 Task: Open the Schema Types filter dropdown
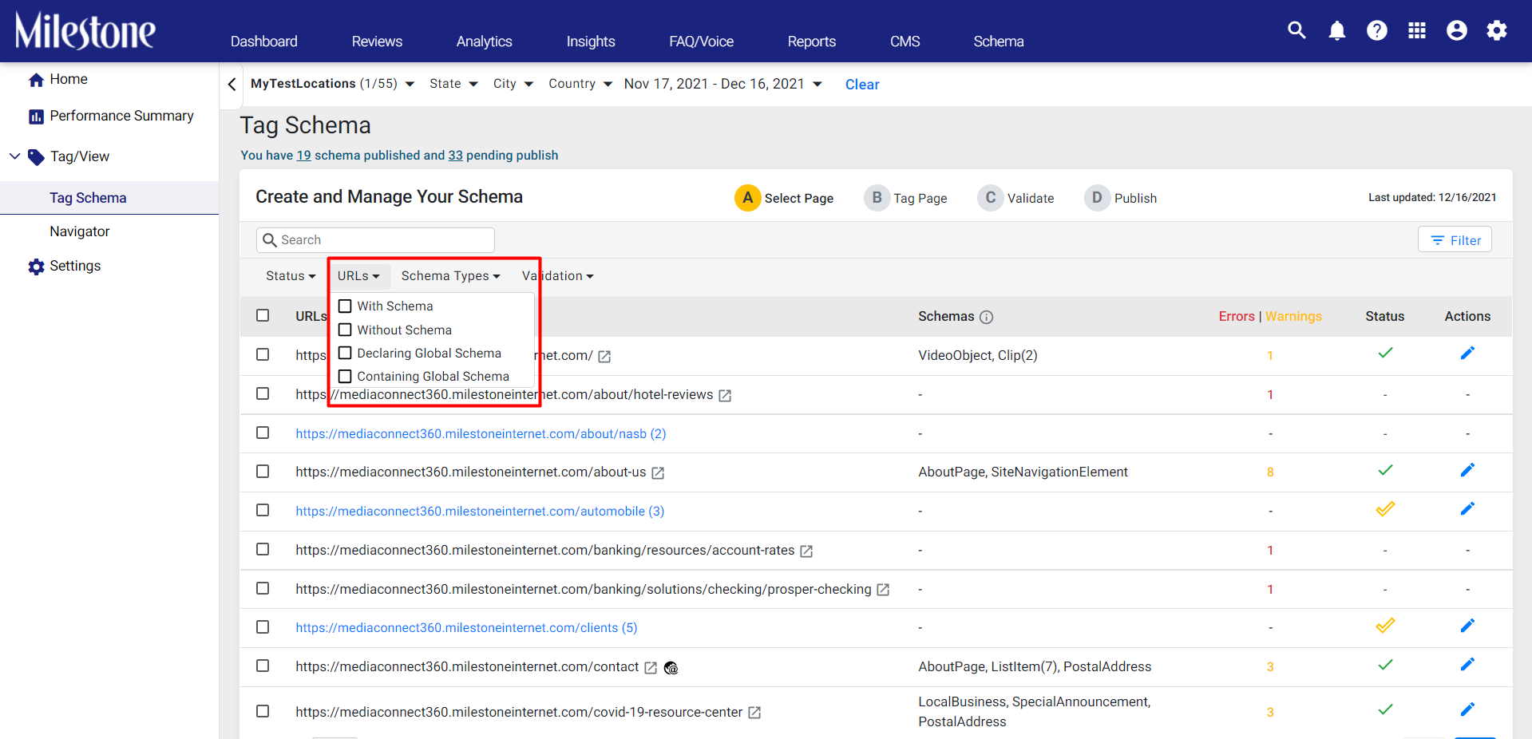(450, 276)
